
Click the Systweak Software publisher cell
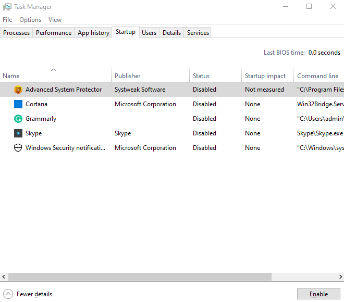point(140,90)
